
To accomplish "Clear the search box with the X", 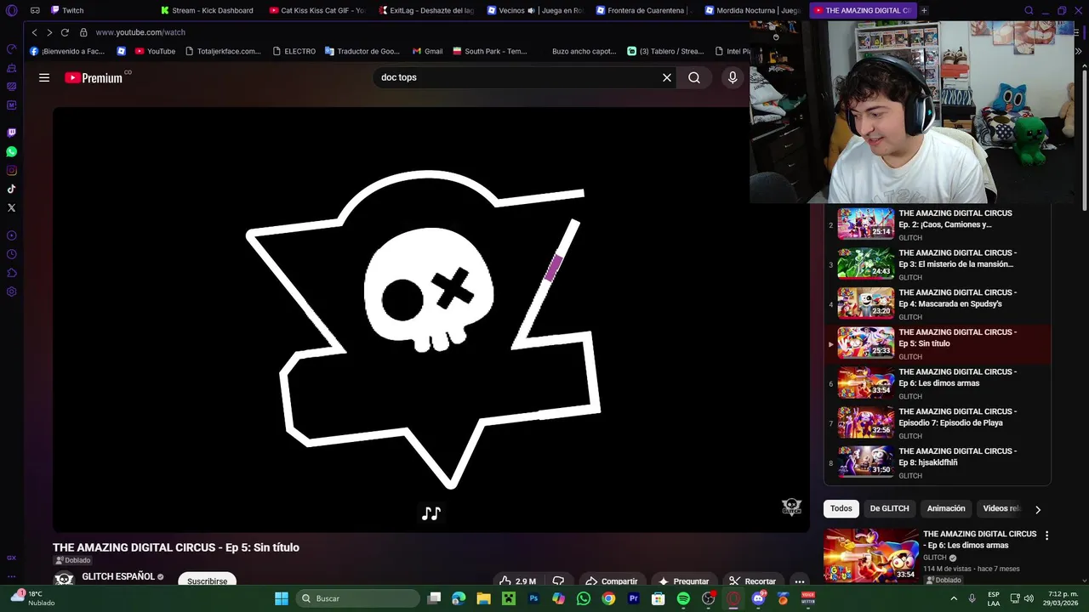I will click(667, 77).
